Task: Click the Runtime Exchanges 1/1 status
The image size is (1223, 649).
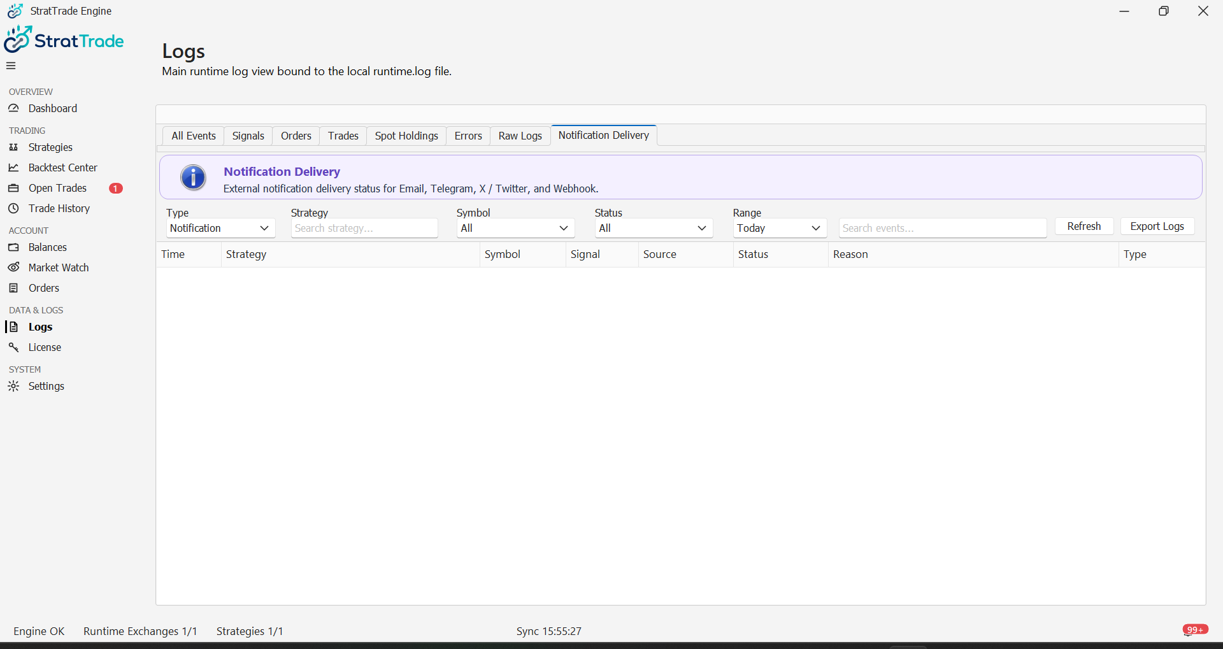Action: [140, 631]
